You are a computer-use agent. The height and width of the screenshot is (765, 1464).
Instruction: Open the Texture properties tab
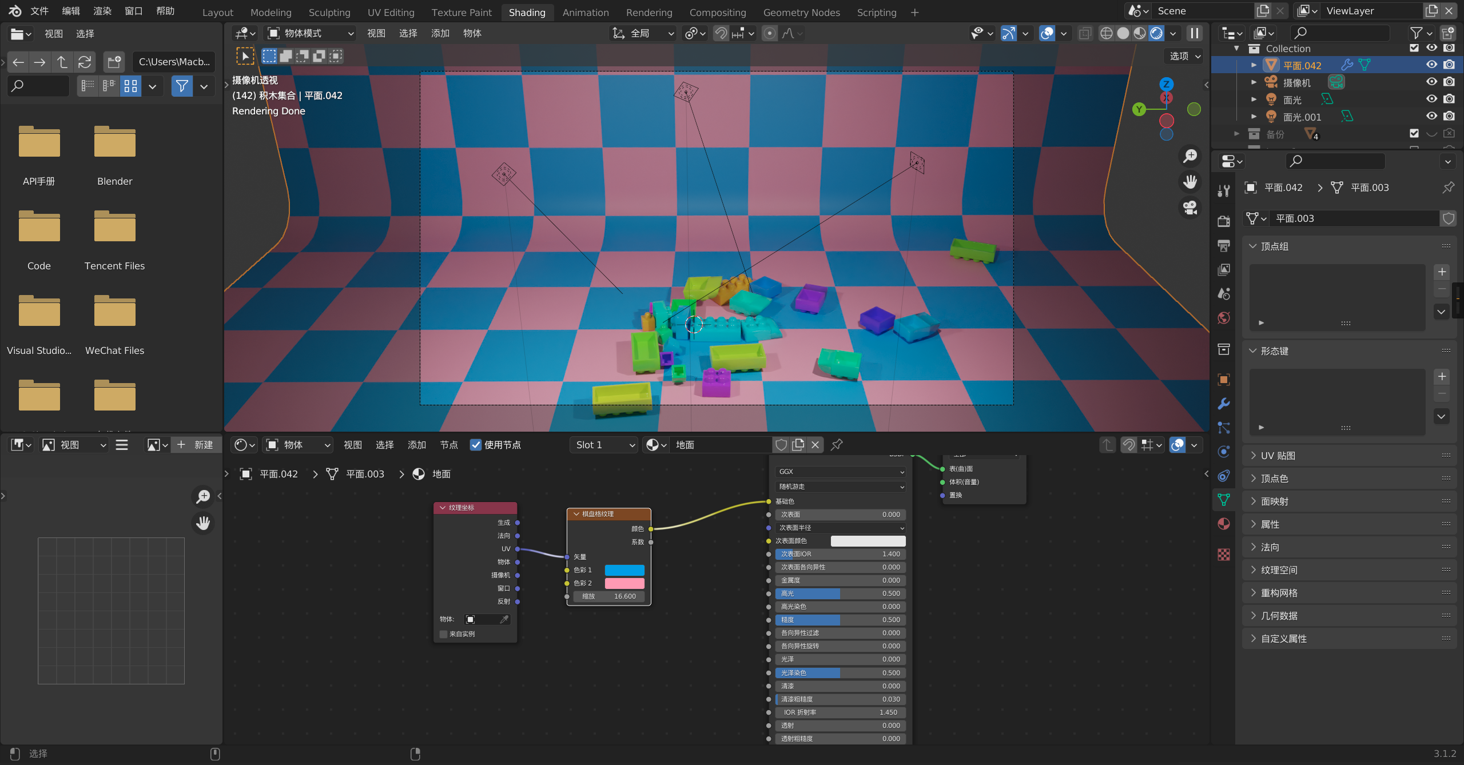1224,555
